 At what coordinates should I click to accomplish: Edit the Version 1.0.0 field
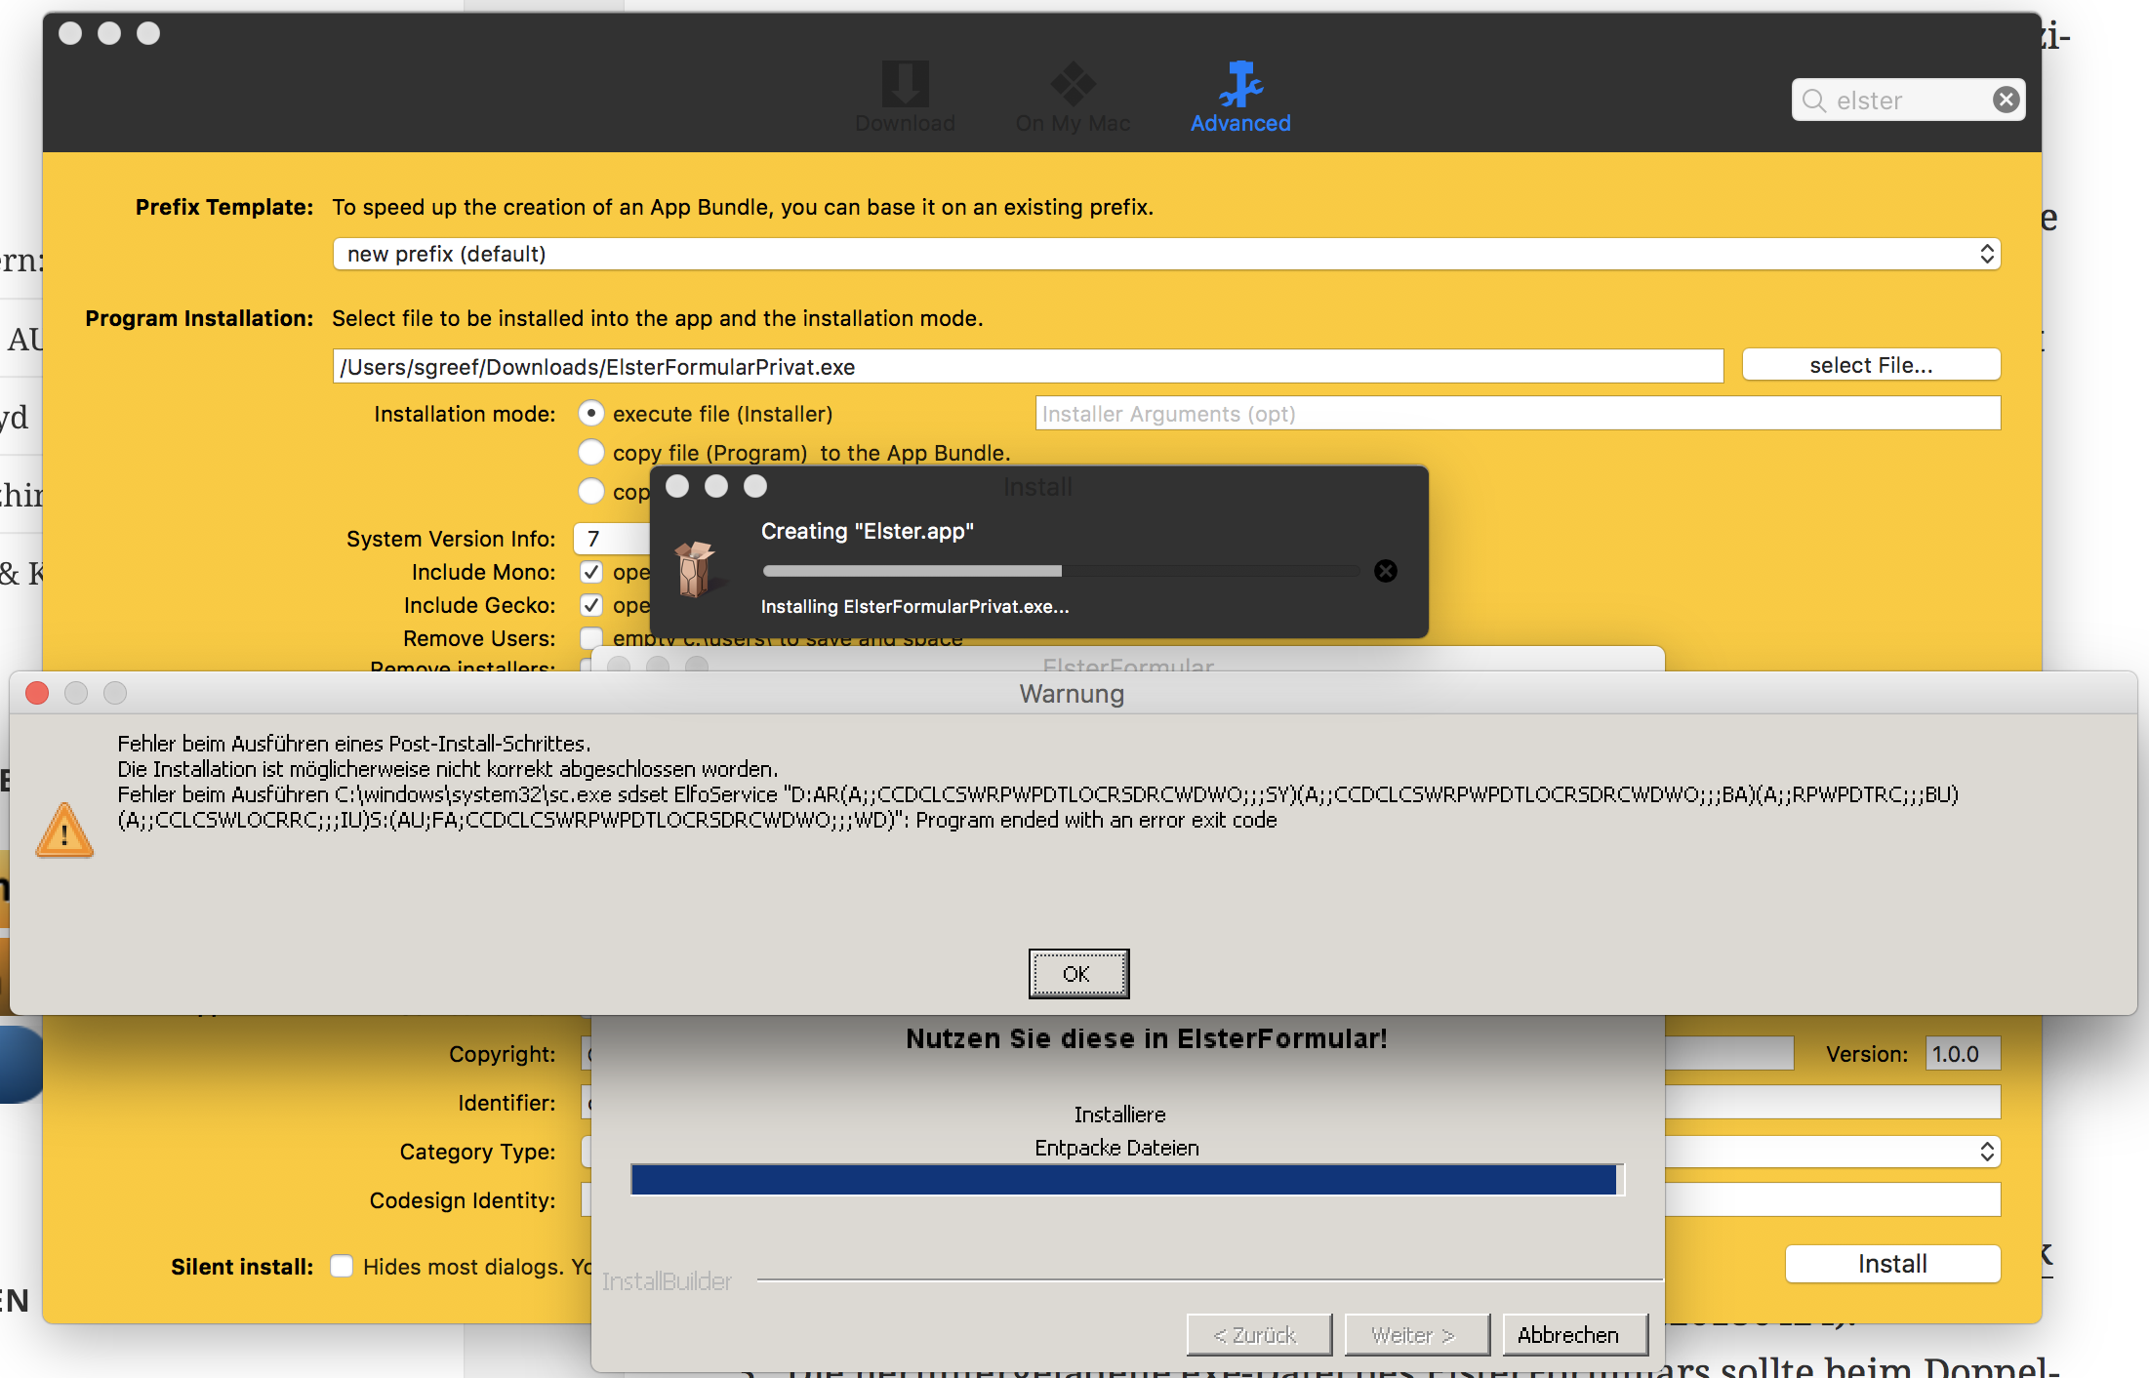1963,1054
